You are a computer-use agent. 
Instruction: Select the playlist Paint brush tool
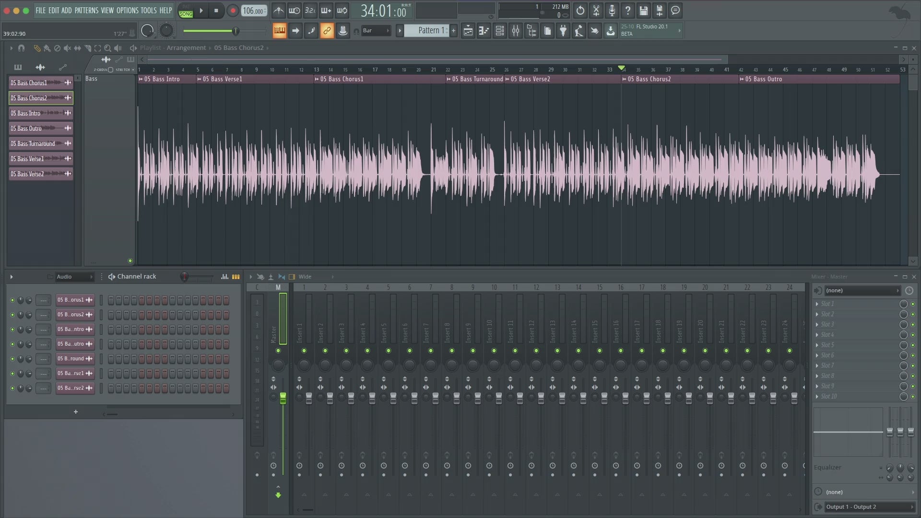47,48
